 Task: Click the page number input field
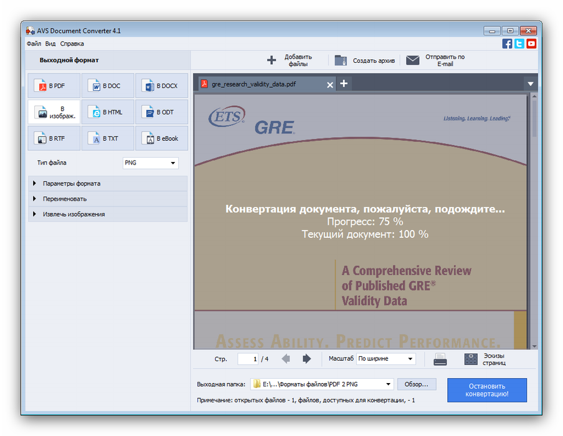click(248, 359)
